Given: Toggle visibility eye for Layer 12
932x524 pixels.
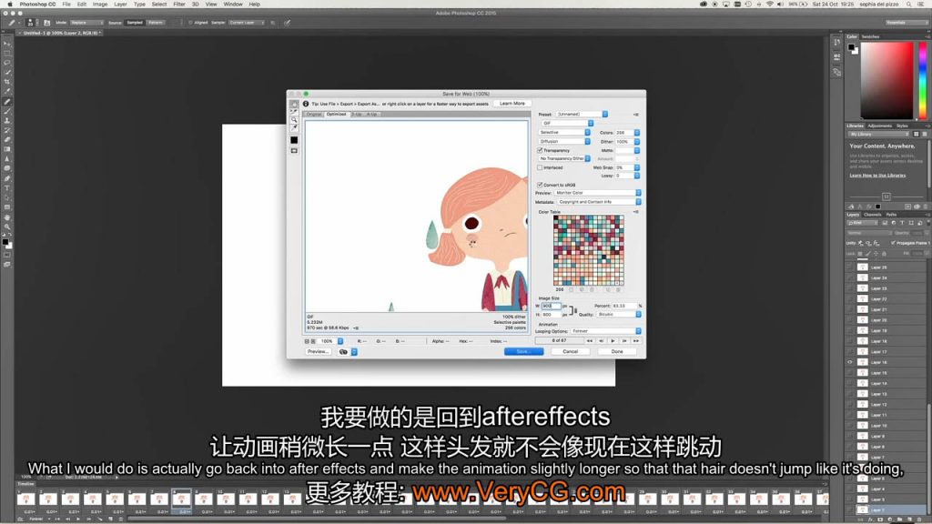Looking at the screenshot, I should point(850,404).
